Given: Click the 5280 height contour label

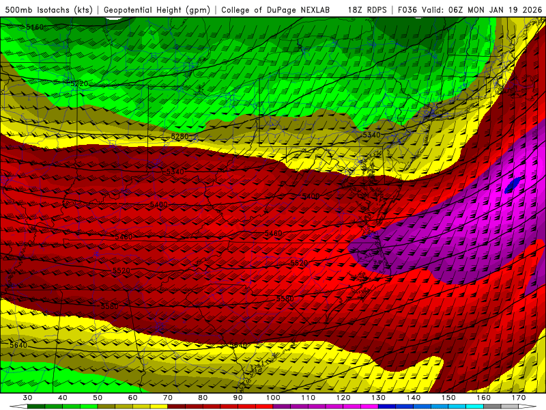Looking at the screenshot, I should tap(179, 136).
